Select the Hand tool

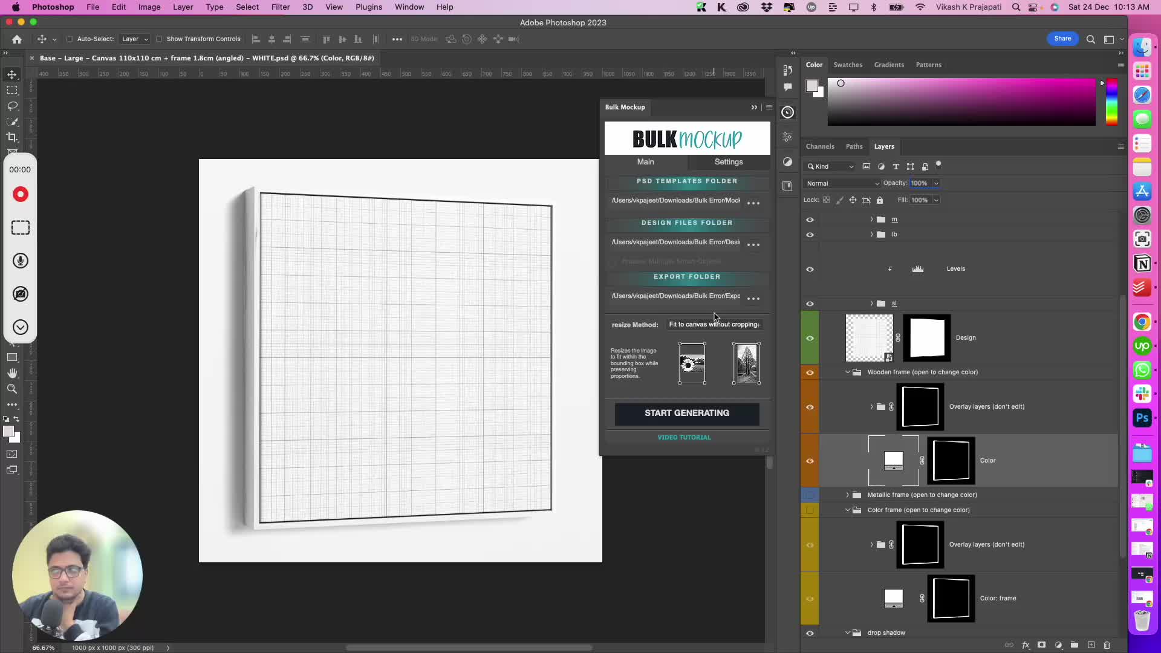12,373
